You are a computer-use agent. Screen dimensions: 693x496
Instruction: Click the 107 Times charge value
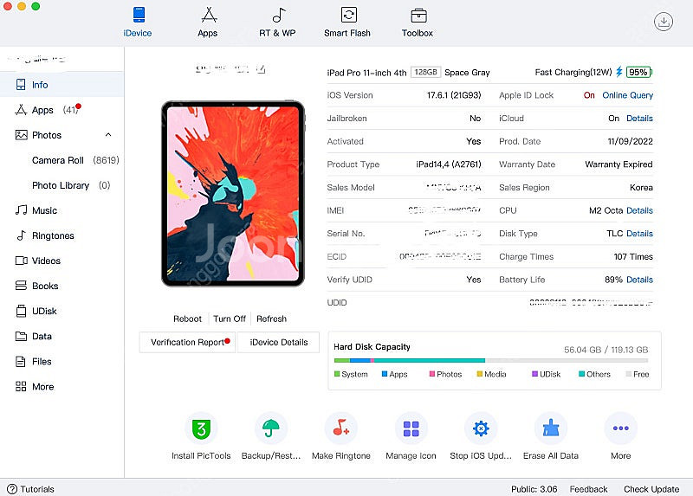click(x=633, y=256)
